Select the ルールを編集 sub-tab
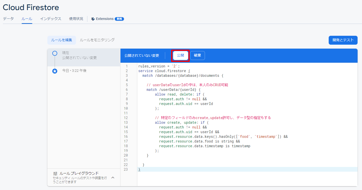 62,40
